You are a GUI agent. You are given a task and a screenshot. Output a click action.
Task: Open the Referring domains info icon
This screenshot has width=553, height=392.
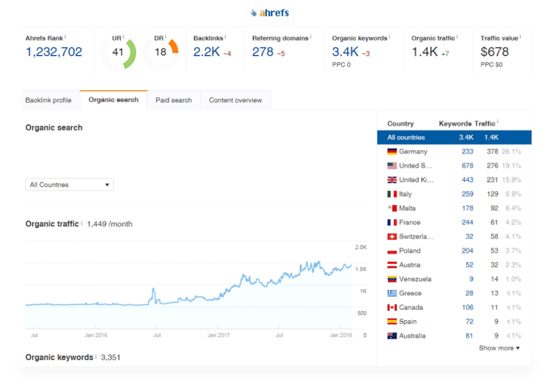pos(311,37)
